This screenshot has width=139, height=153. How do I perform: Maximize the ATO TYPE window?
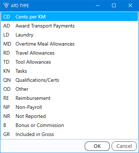(114, 5)
